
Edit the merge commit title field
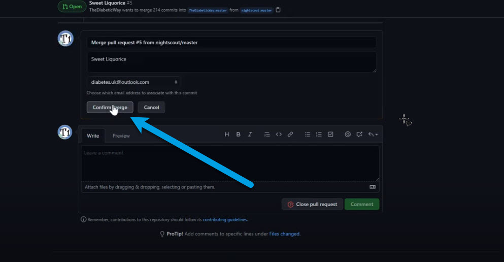coord(231,43)
